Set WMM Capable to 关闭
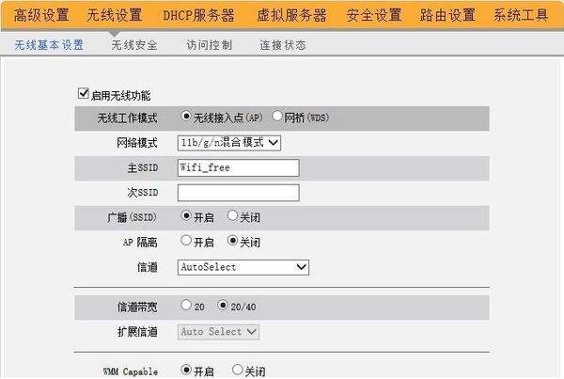 click(x=238, y=370)
